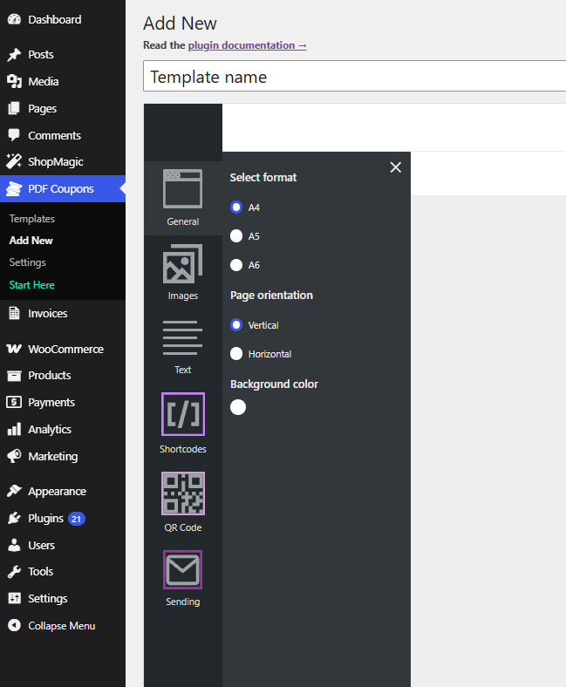The image size is (566, 687).
Task: Click the Analytics bar chart icon
Action: tap(14, 429)
